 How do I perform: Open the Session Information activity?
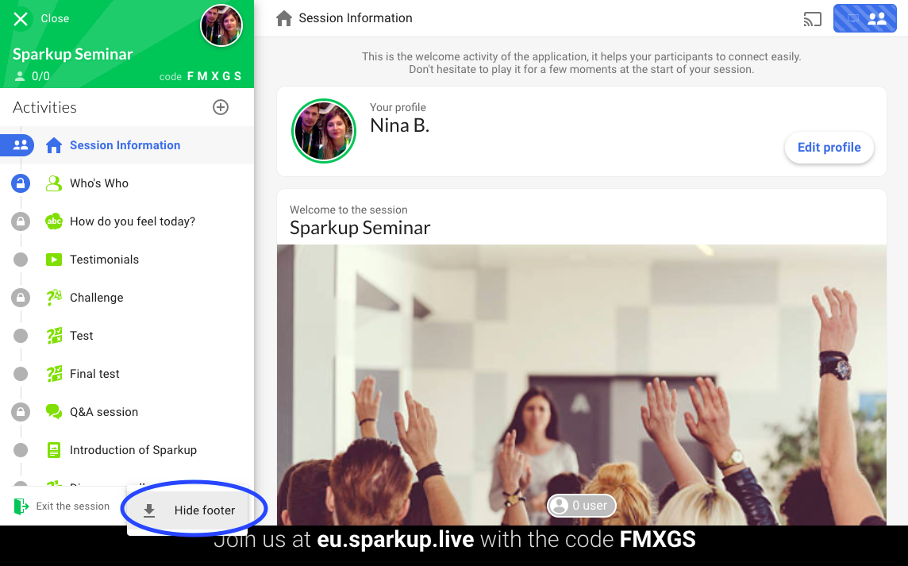(127, 145)
